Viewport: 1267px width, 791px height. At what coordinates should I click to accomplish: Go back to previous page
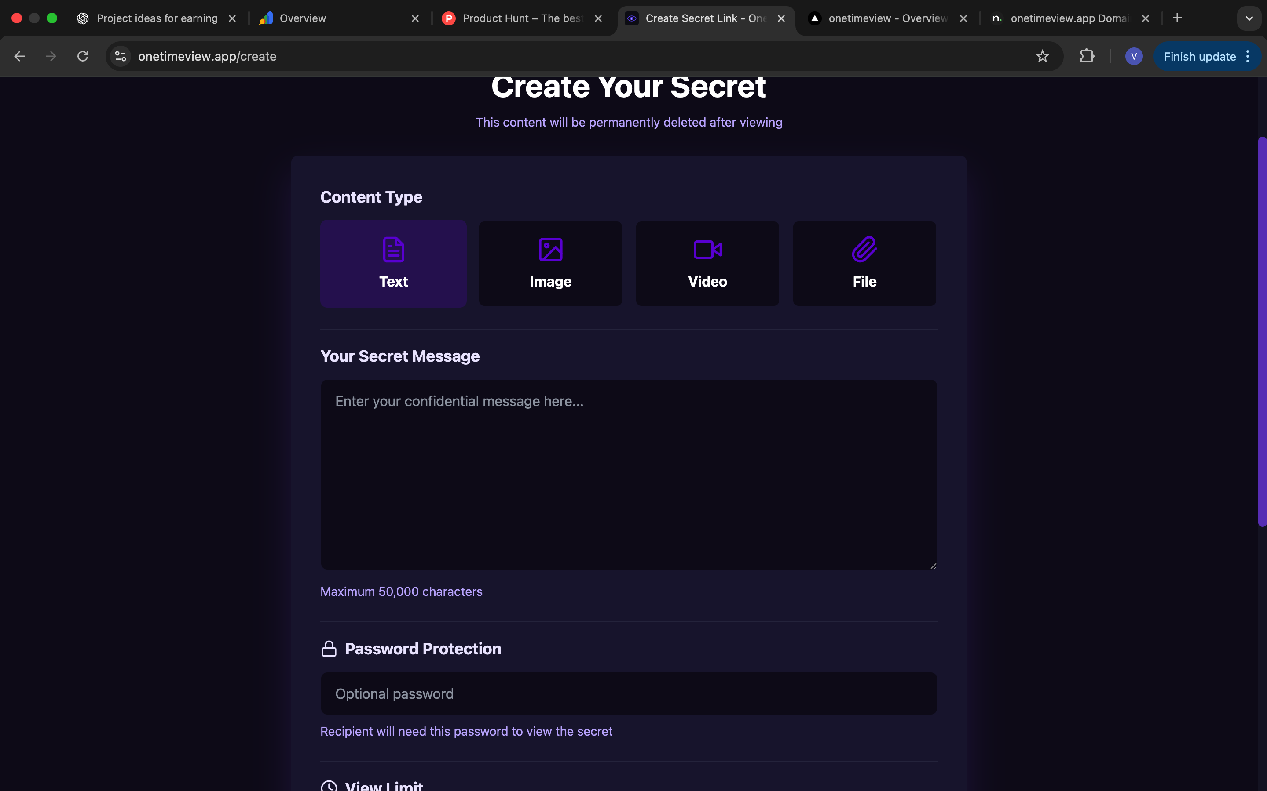[x=19, y=57]
